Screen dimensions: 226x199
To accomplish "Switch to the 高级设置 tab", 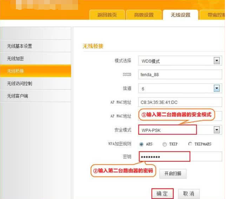I will [x=144, y=15].
